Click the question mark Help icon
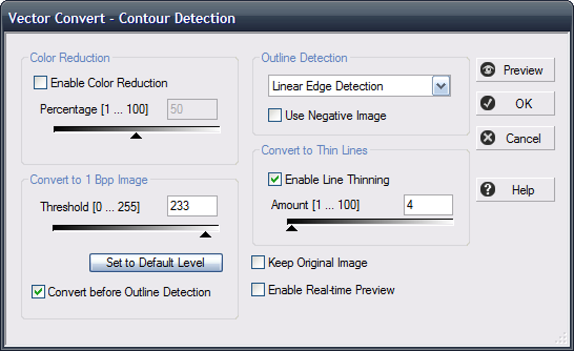 488,190
